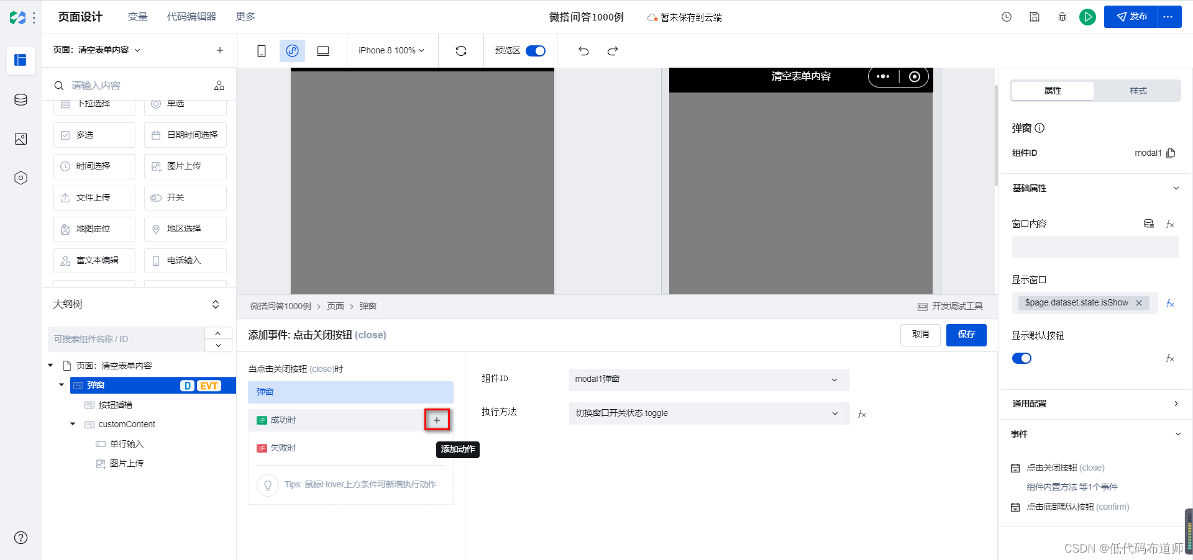The height and width of the screenshot is (560, 1193).
Task: Add a new page with plus icon
Action: 220,50
